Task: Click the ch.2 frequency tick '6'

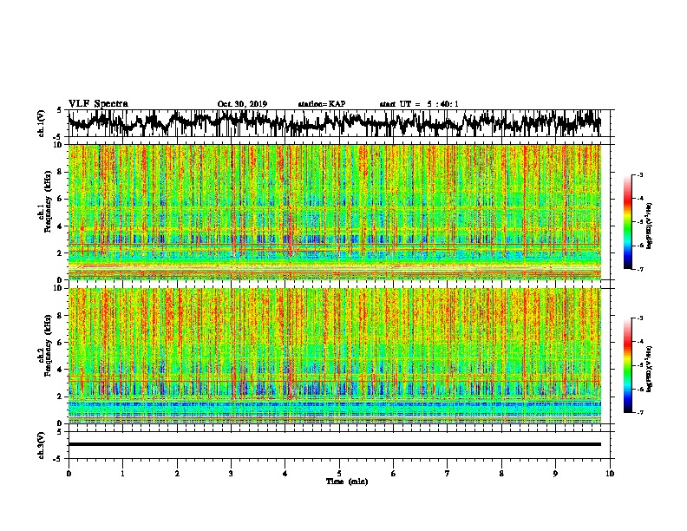Action: pyautogui.click(x=61, y=343)
